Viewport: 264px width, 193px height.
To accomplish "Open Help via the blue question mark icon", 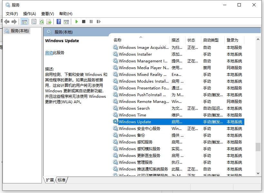I will [58, 21].
